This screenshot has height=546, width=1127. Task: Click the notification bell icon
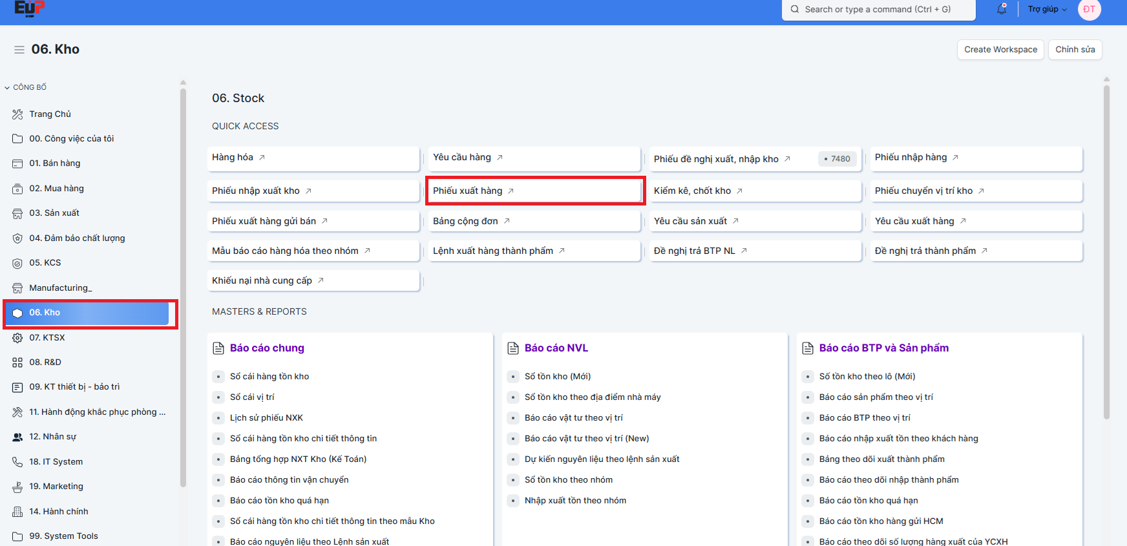click(1002, 10)
